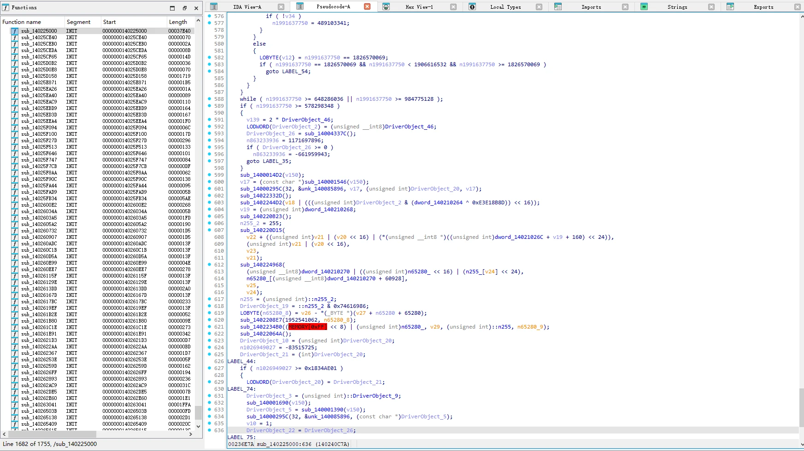Click the Imports tab icon
The height and width of the screenshot is (451, 804).
click(558, 6)
